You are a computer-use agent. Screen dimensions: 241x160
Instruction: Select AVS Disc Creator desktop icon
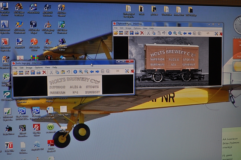pos(61,10)
